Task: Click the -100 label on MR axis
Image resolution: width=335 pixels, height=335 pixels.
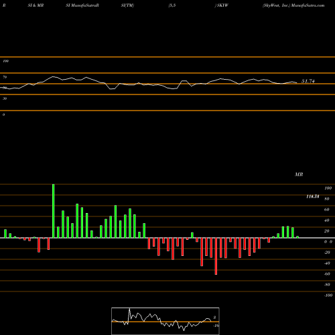Action: [328, 295]
